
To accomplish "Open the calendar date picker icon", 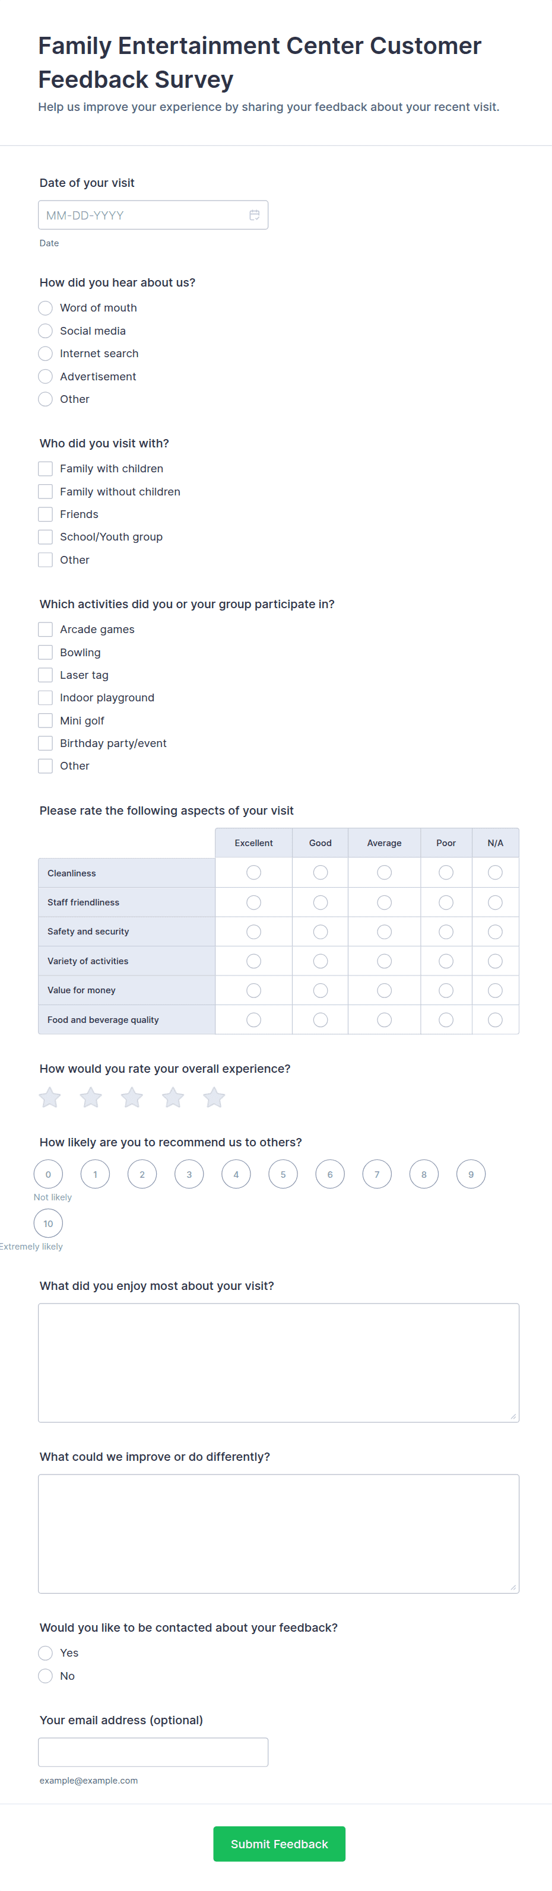I will point(254,215).
